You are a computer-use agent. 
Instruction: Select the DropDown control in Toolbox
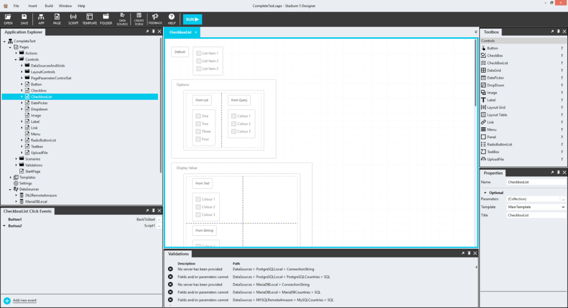[x=495, y=85]
